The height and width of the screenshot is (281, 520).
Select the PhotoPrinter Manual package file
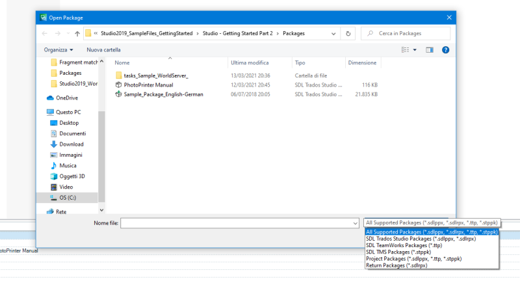[148, 85]
